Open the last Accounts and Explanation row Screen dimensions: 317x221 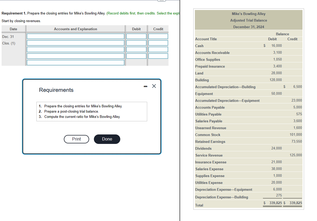pyautogui.click(x=75, y=62)
